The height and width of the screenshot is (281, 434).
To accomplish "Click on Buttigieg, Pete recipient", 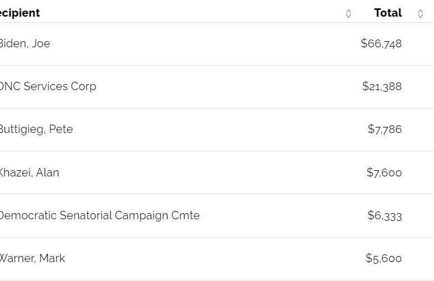I will (36, 129).
